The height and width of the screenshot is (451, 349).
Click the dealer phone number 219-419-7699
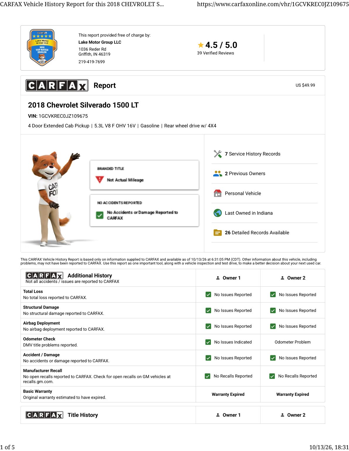pyautogui.click(x=92, y=62)
